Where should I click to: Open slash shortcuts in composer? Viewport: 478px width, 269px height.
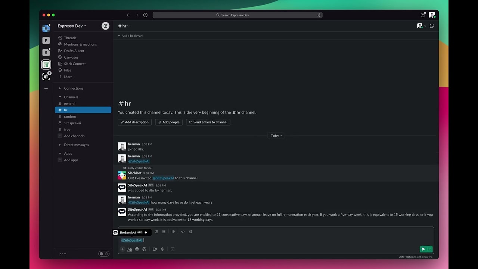[173, 249]
